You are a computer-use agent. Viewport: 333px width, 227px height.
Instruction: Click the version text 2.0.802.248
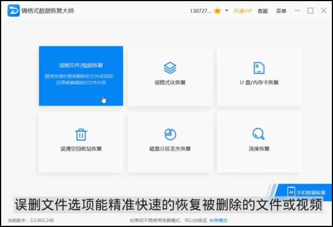click(42, 220)
